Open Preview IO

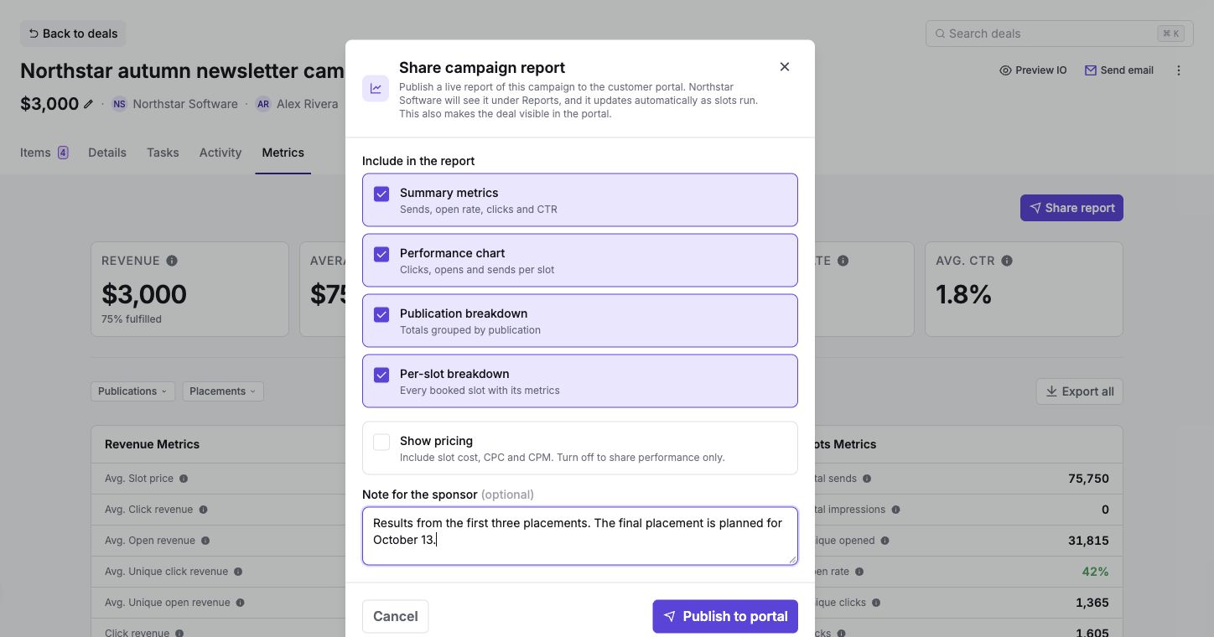coord(1033,70)
